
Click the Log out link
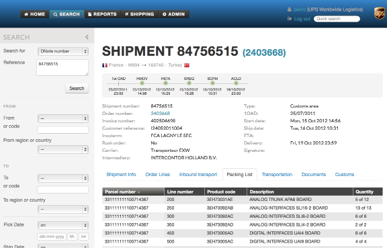pos(302,19)
